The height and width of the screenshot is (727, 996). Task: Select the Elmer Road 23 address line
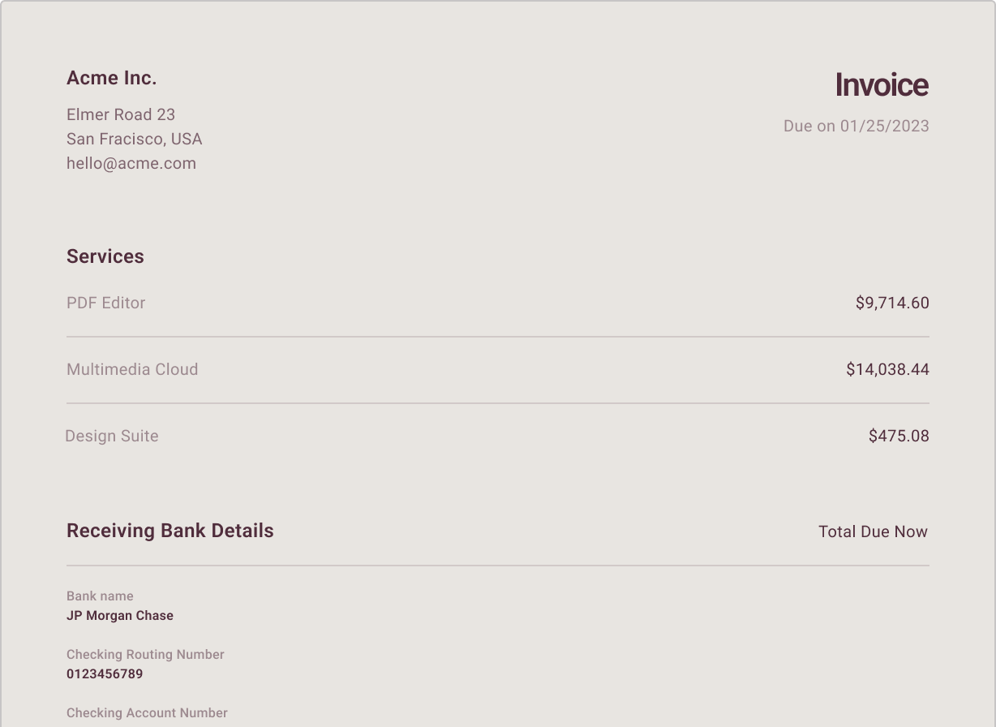121,114
